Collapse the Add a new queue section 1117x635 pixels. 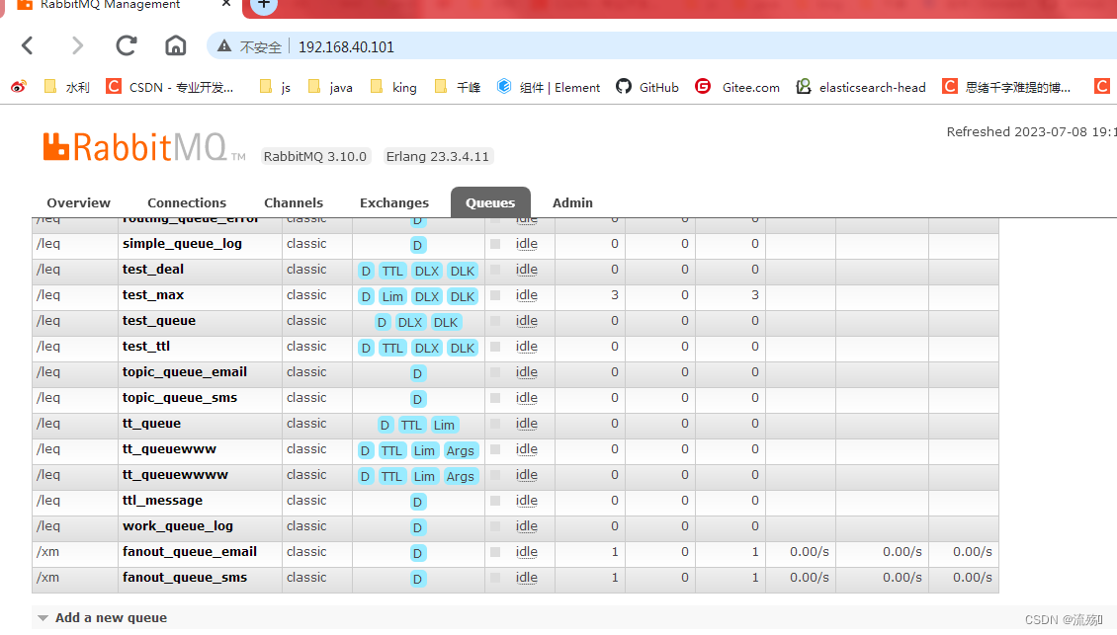tap(42, 617)
